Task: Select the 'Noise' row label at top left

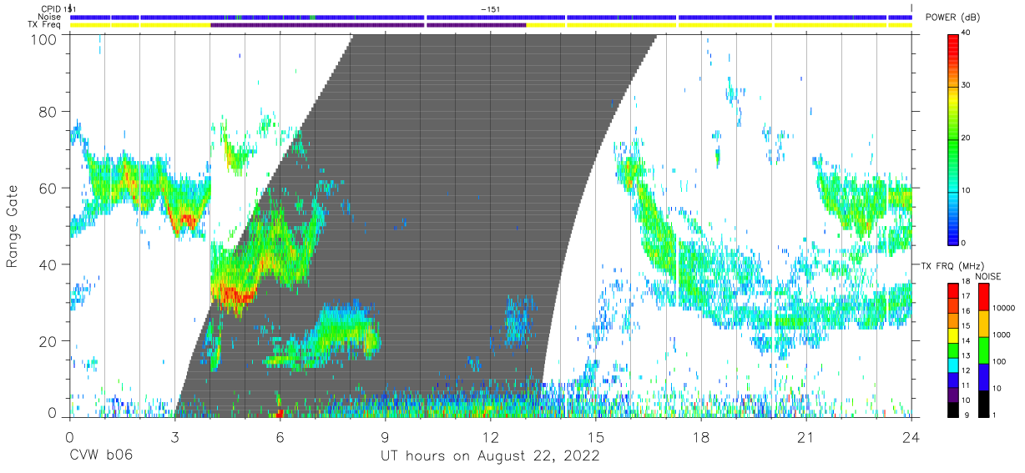Action: coord(51,17)
